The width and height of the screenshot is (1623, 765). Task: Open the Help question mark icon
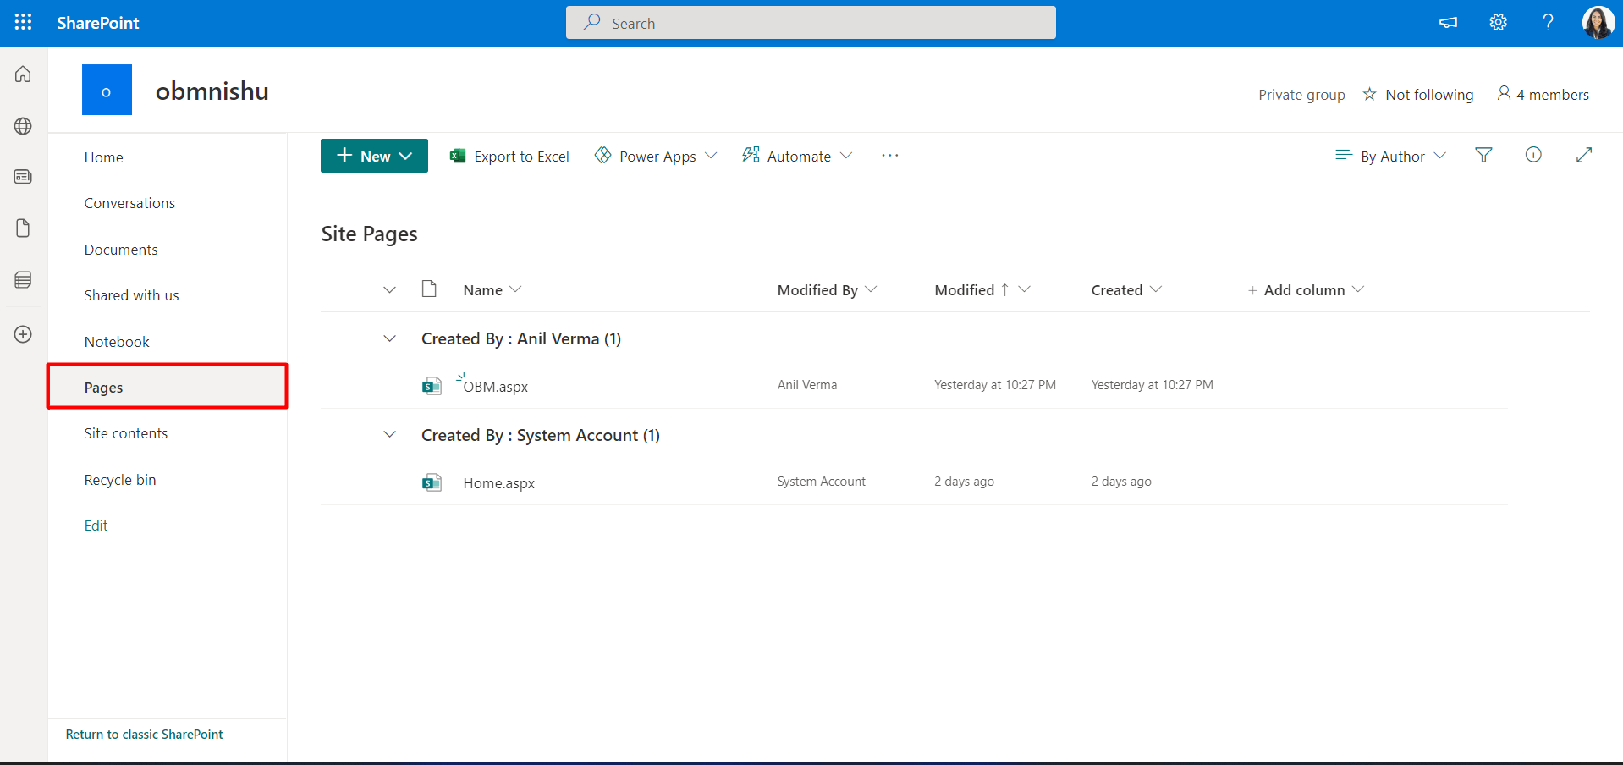(x=1548, y=23)
